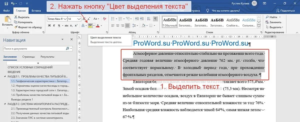This screenshot has width=300, height=122.
Task: Open the highlight color dropdown arrow
Action: tap(93, 25)
